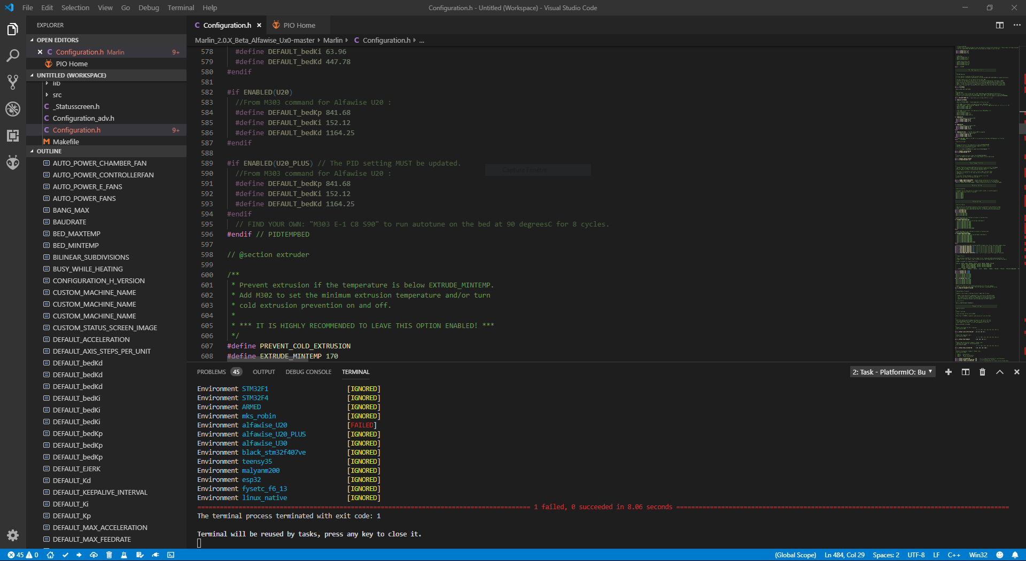Expand the lib folder

pos(57,84)
